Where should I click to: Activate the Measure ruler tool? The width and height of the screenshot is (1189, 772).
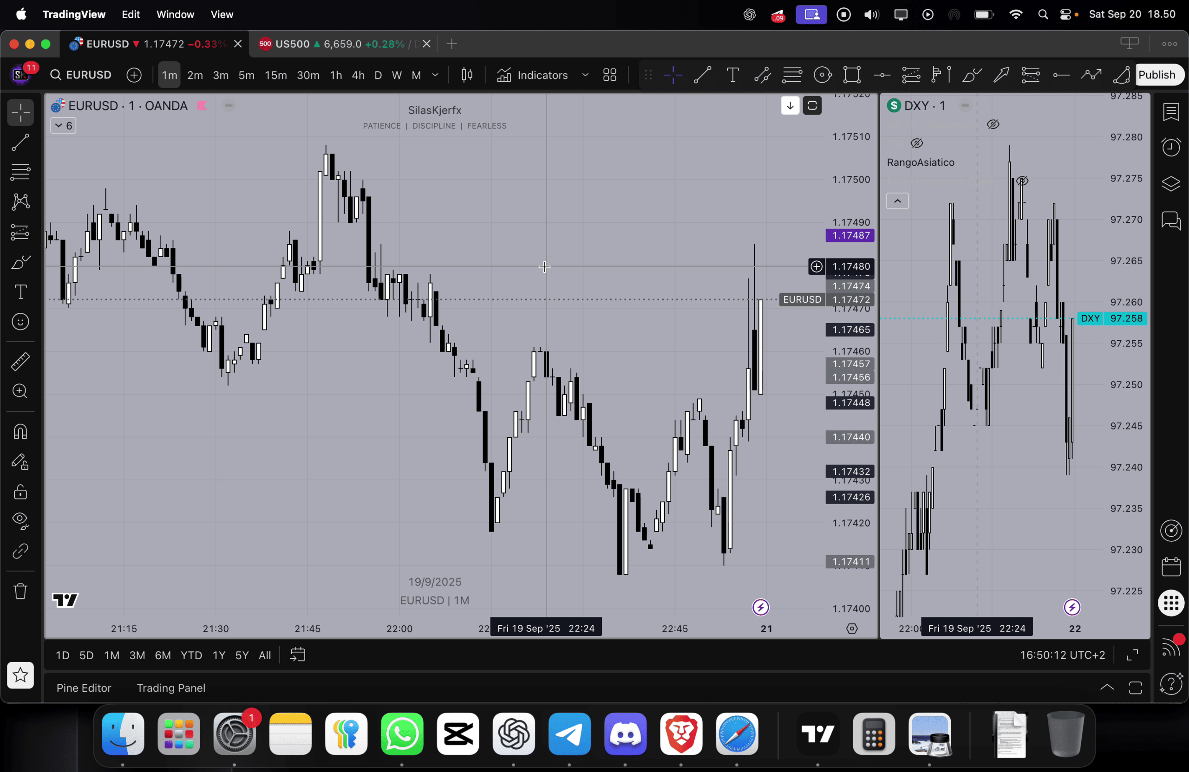click(20, 362)
